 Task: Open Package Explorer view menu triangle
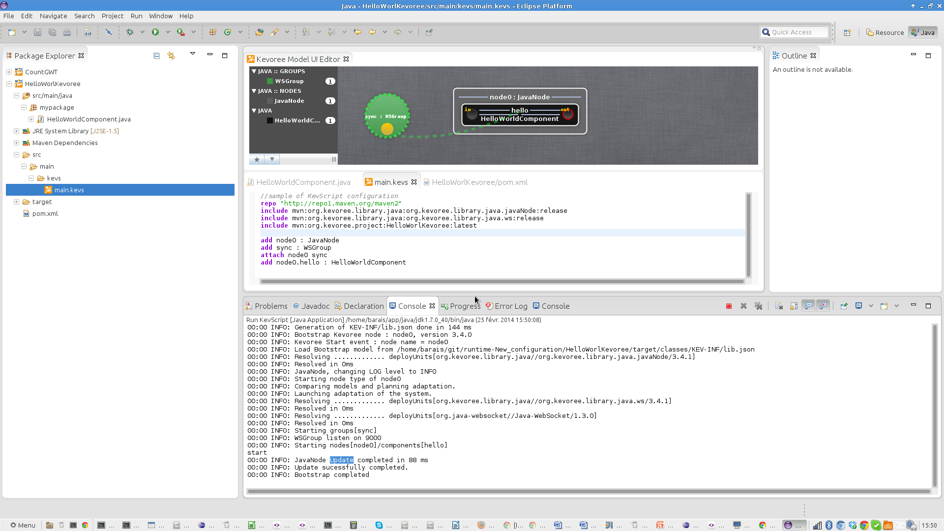tap(193, 54)
